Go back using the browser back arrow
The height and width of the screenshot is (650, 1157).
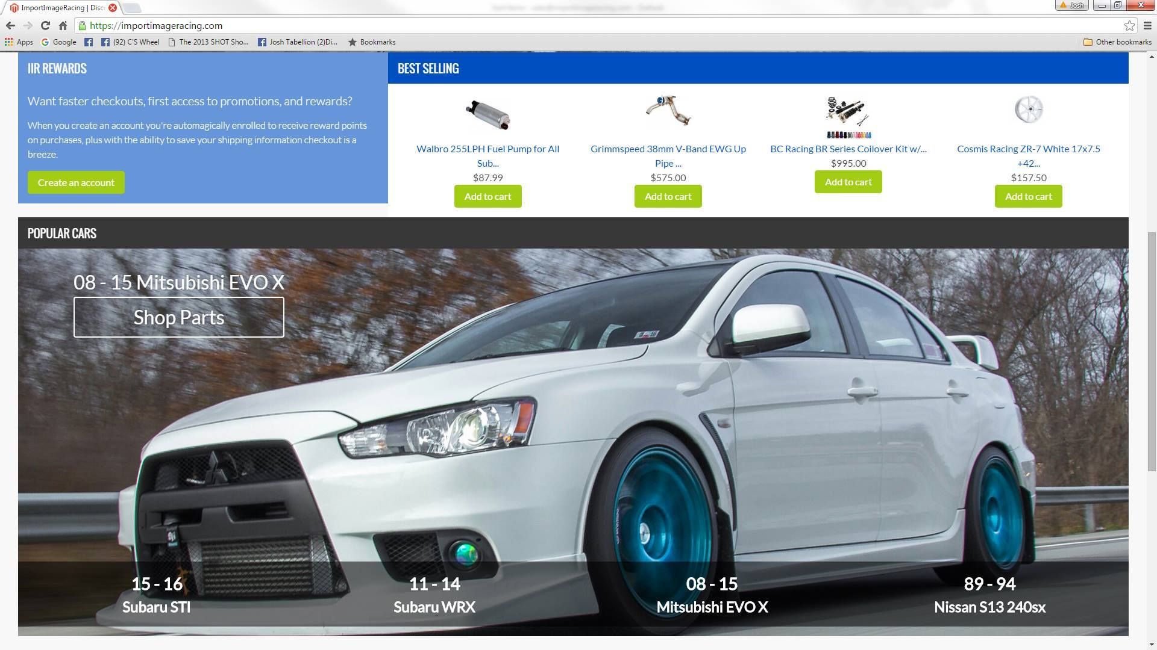point(10,25)
